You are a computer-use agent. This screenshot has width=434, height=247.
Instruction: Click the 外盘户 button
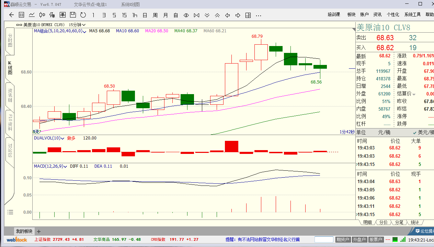click(359, 239)
